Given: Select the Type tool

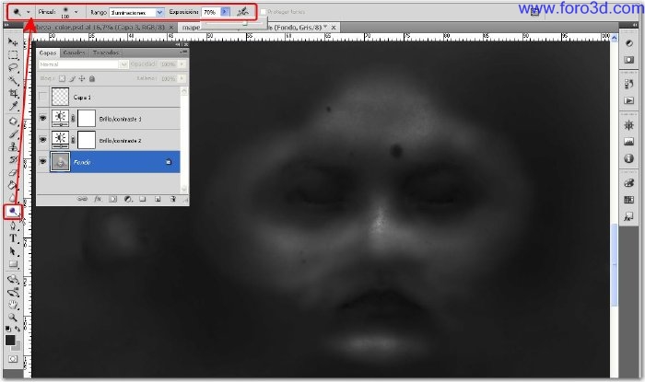Looking at the screenshot, I should [13, 238].
